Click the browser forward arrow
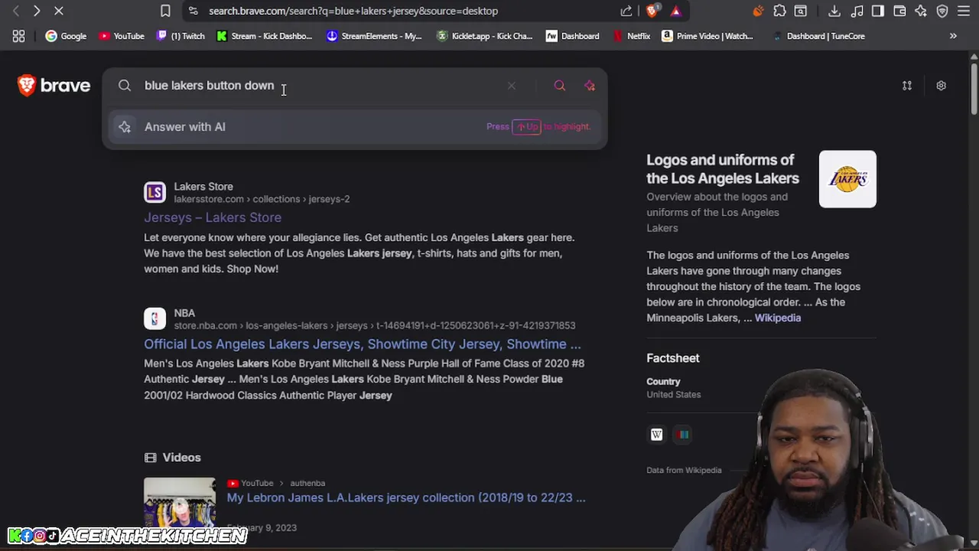Screen dimensions: 979x551 point(37,11)
